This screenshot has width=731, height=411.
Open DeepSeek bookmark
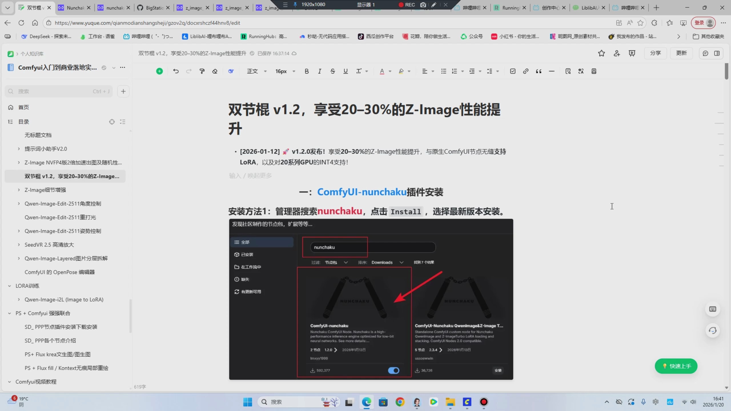47,37
